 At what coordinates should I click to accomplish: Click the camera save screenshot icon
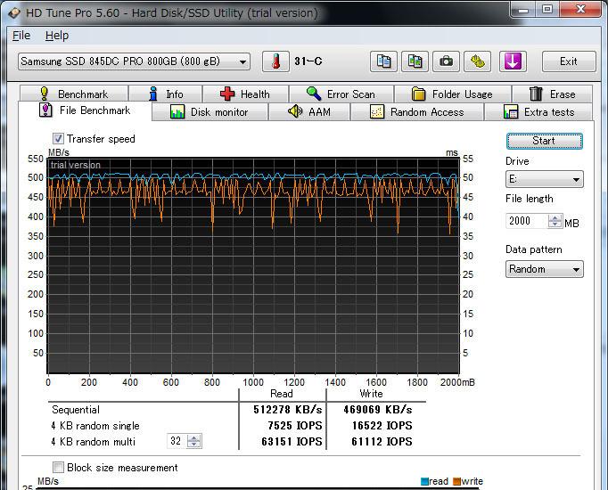[x=446, y=61]
